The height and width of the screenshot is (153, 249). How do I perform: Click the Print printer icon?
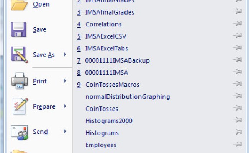pos(20,81)
